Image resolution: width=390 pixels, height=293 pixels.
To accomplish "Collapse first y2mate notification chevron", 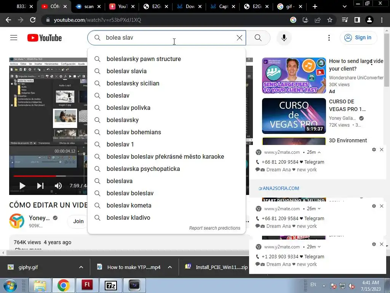I will [x=319, y=152].
